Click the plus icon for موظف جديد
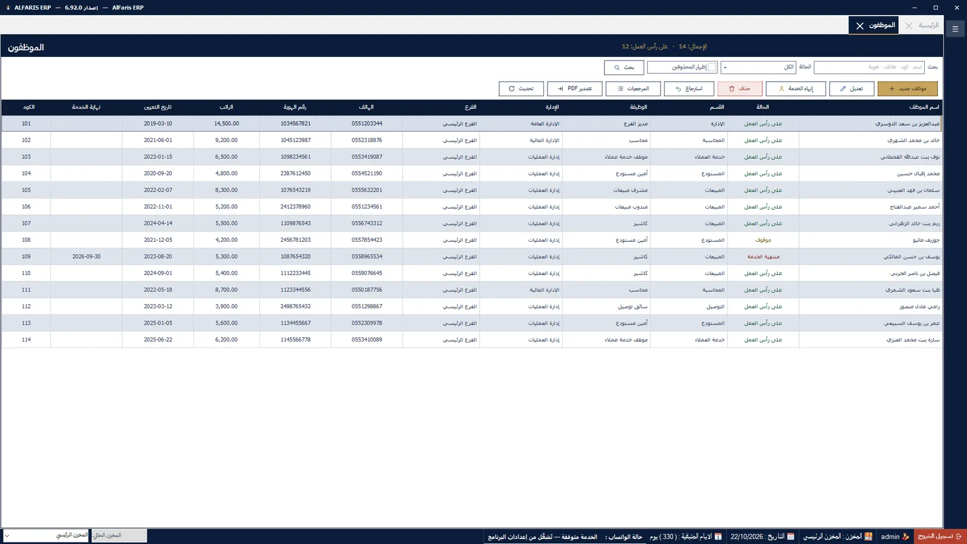Image resolution: width=967 pixels, height=544 pixels. 892,89
